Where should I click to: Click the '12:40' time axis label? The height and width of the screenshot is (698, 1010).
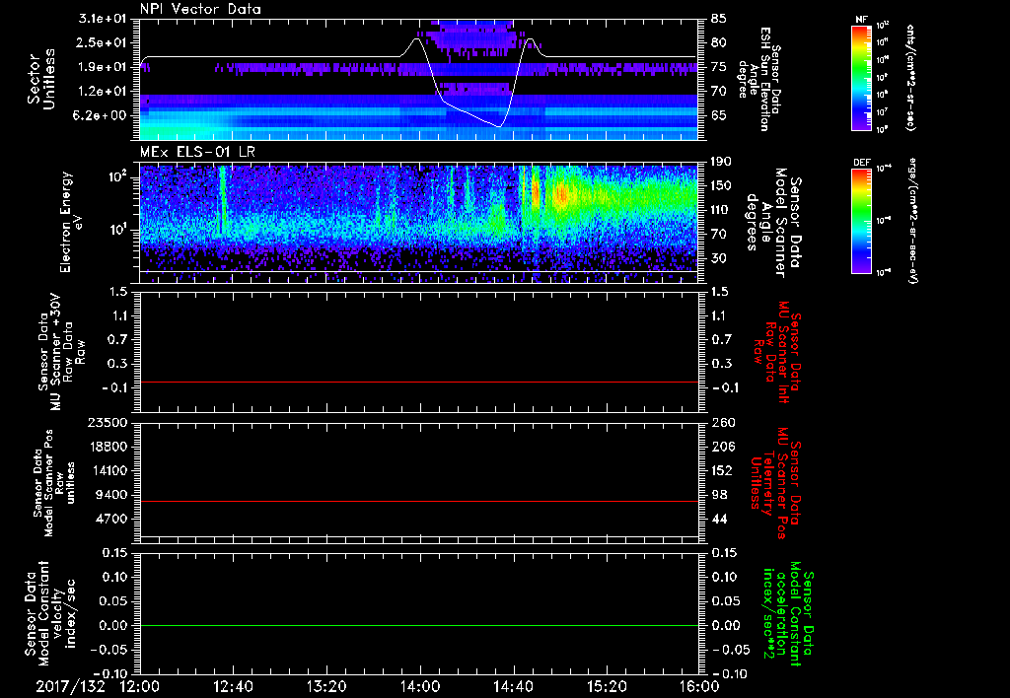233,686
